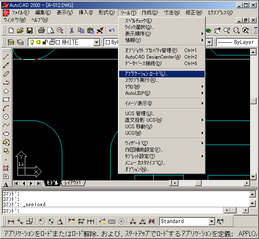This screenshot has height=239, width=259.
Task: Choose スペルチェック(E) menu entry
Action: click(x=162, y=21)
